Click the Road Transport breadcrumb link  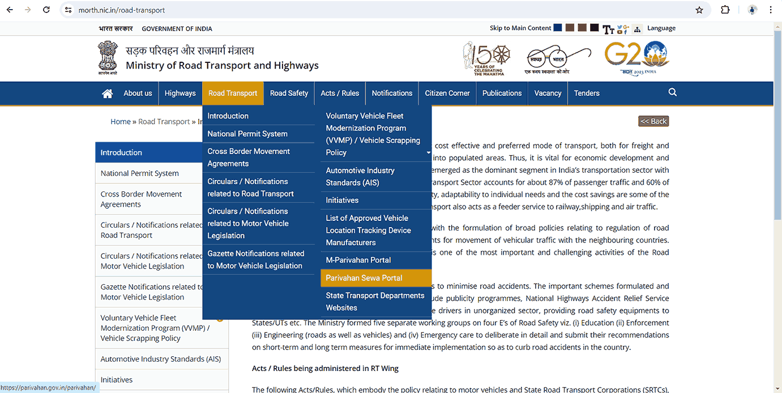(164, 122)
